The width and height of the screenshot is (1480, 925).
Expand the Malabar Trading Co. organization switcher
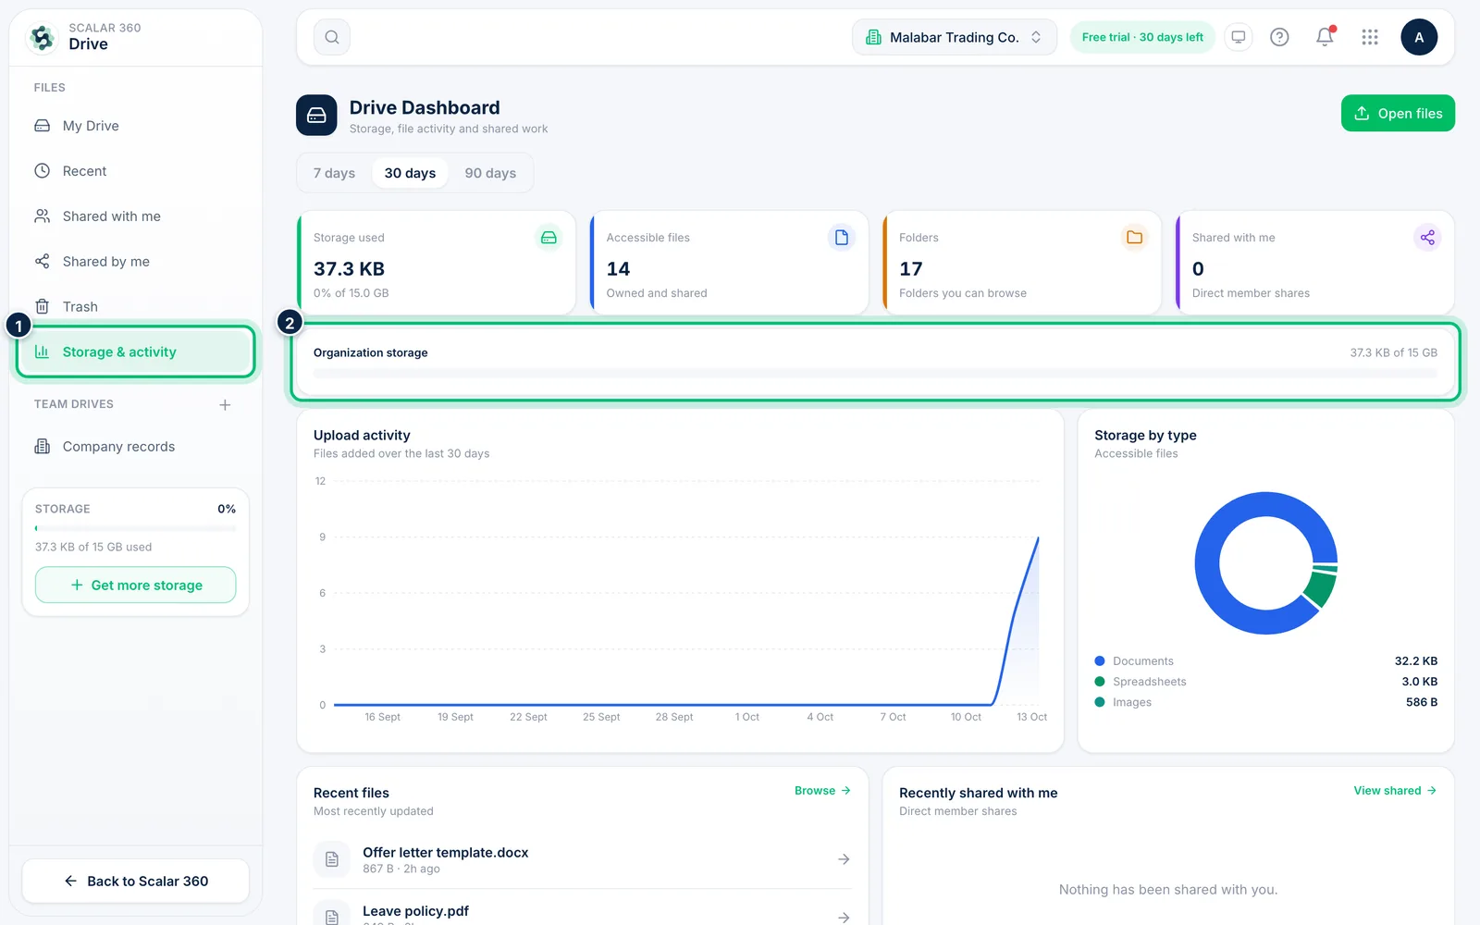coord(955,37)
